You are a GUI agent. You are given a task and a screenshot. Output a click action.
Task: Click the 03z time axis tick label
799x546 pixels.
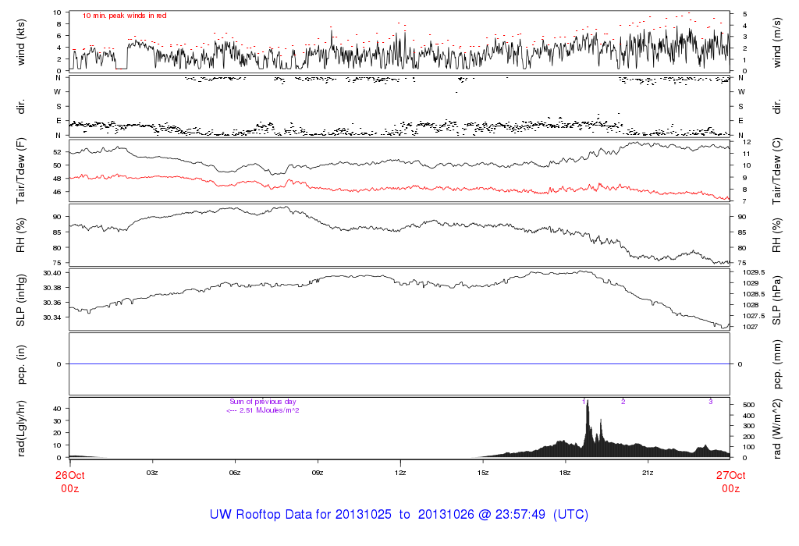152,473
